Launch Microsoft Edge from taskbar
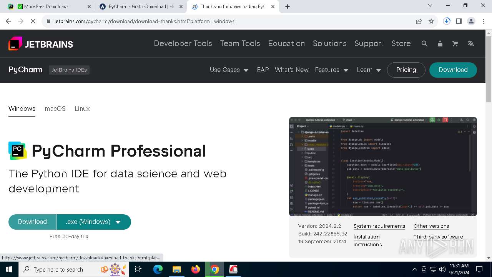The width and height of the screenshot is (492, 277). pos(158,269)
